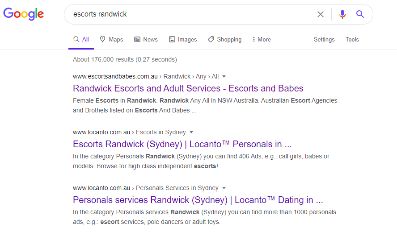Click the Maps pin icon
This screenshot has height=232, width=397.
(102, 39)
